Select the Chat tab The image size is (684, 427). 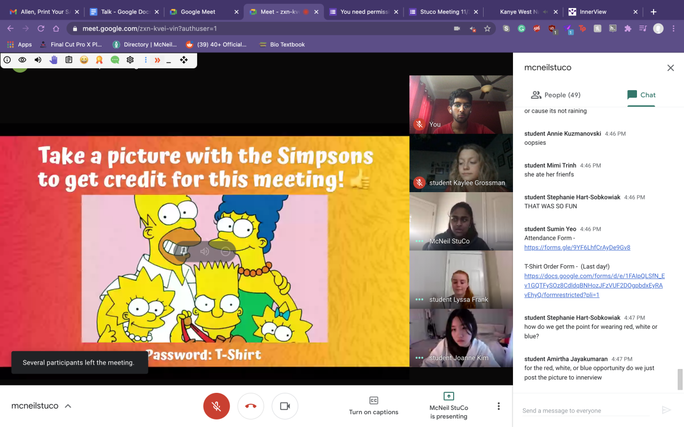[641, 95]
